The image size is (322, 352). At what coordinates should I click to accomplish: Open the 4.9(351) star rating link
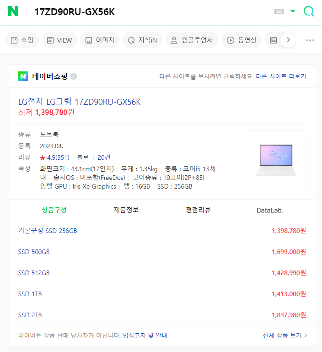pos(54,157)
